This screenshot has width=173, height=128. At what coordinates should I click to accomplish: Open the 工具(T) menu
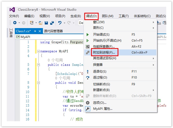[124, 16]
